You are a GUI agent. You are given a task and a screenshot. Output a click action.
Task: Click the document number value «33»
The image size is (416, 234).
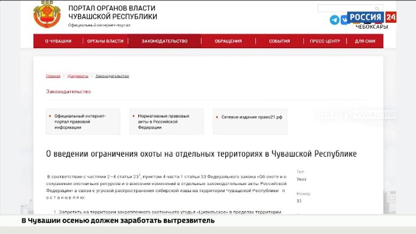[299, 201]
